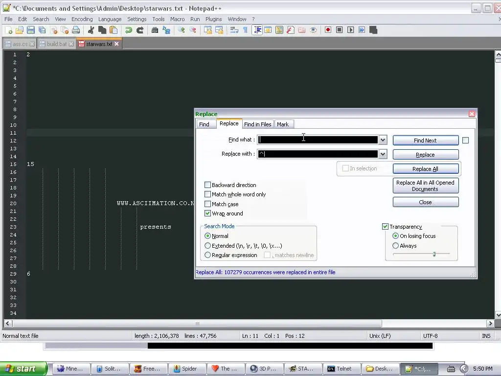Click in the Find what field

pos(318,140)
